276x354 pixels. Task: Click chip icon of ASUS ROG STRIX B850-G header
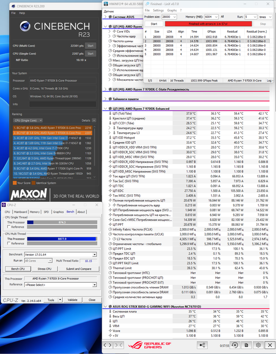(110, 307)
